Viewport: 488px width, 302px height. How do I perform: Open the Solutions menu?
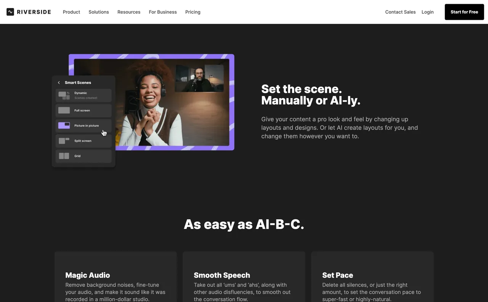click(99, 12)
